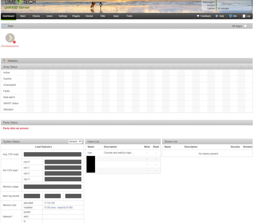Go to the Shares tab
Image resolution: width=254 pixels, height=223 pixels.
click(36, 16)
